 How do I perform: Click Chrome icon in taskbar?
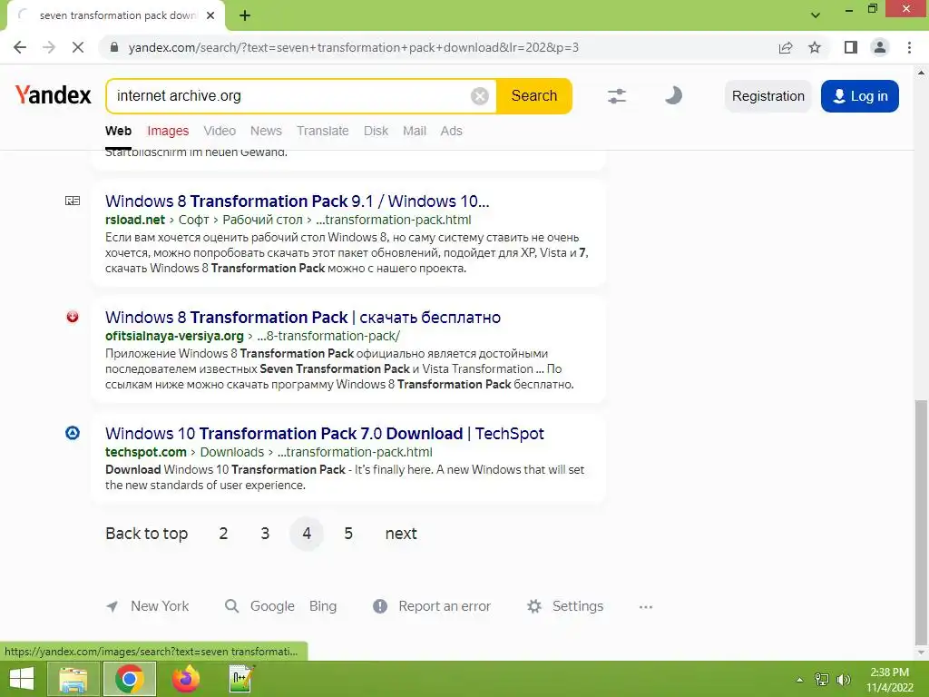130,679
